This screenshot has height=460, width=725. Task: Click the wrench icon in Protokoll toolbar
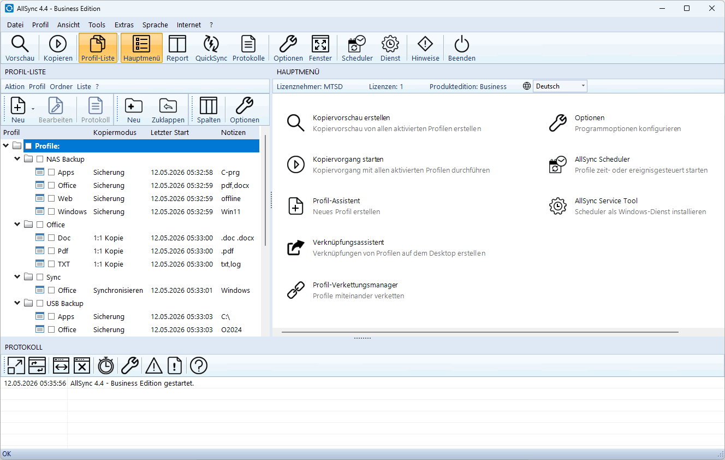click(130, 365)
